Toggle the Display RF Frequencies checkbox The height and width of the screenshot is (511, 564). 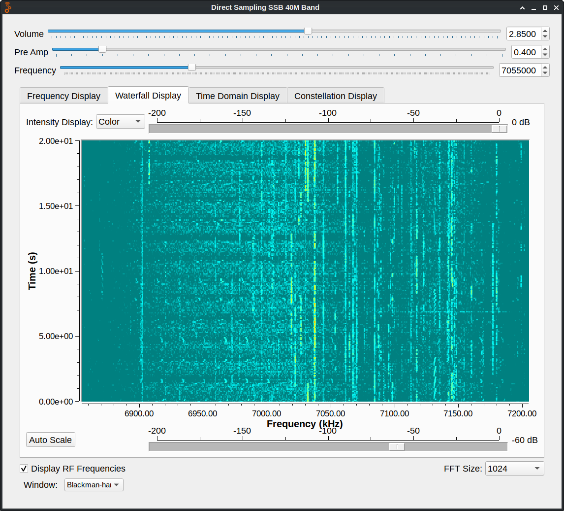coord(24,469)
